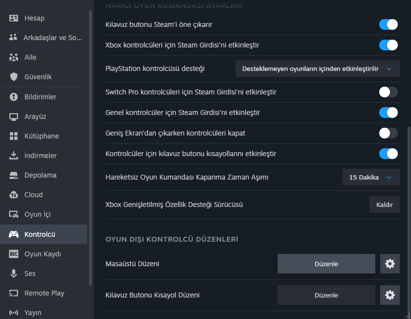Toggle Kılavuz butonu Steam'i öne çıkarır
The width and height of the screenshot is (411, 319).
(388, 24)
